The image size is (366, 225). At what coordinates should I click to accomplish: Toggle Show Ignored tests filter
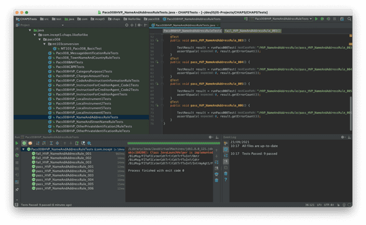tap(30, 143)
